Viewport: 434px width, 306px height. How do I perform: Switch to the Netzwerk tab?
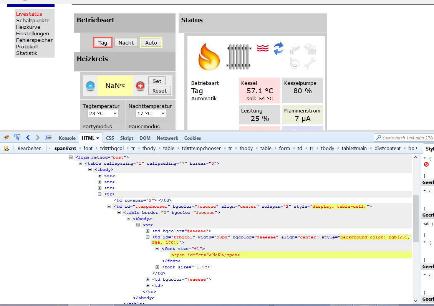(x=167, y=138)
